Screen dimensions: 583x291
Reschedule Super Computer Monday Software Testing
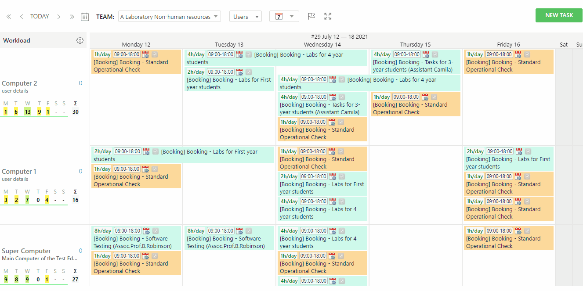click(147, 231)
